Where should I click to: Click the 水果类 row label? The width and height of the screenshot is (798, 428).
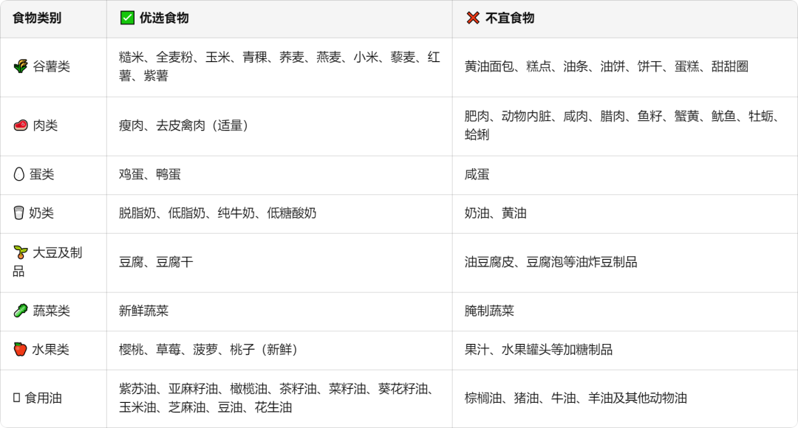click(x=50, y=349)
